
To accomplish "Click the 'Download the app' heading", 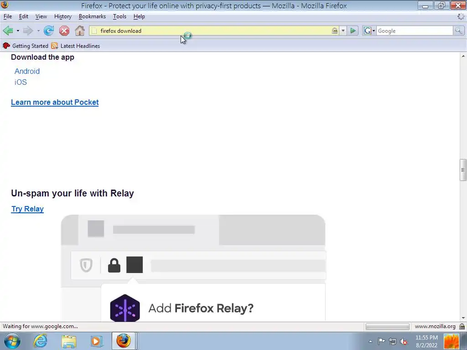I will click(42, 57).
